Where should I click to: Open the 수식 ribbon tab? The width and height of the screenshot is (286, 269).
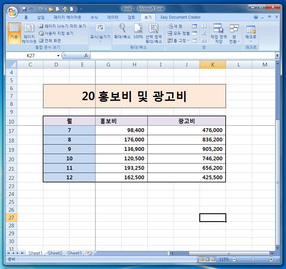click(94, 17)
